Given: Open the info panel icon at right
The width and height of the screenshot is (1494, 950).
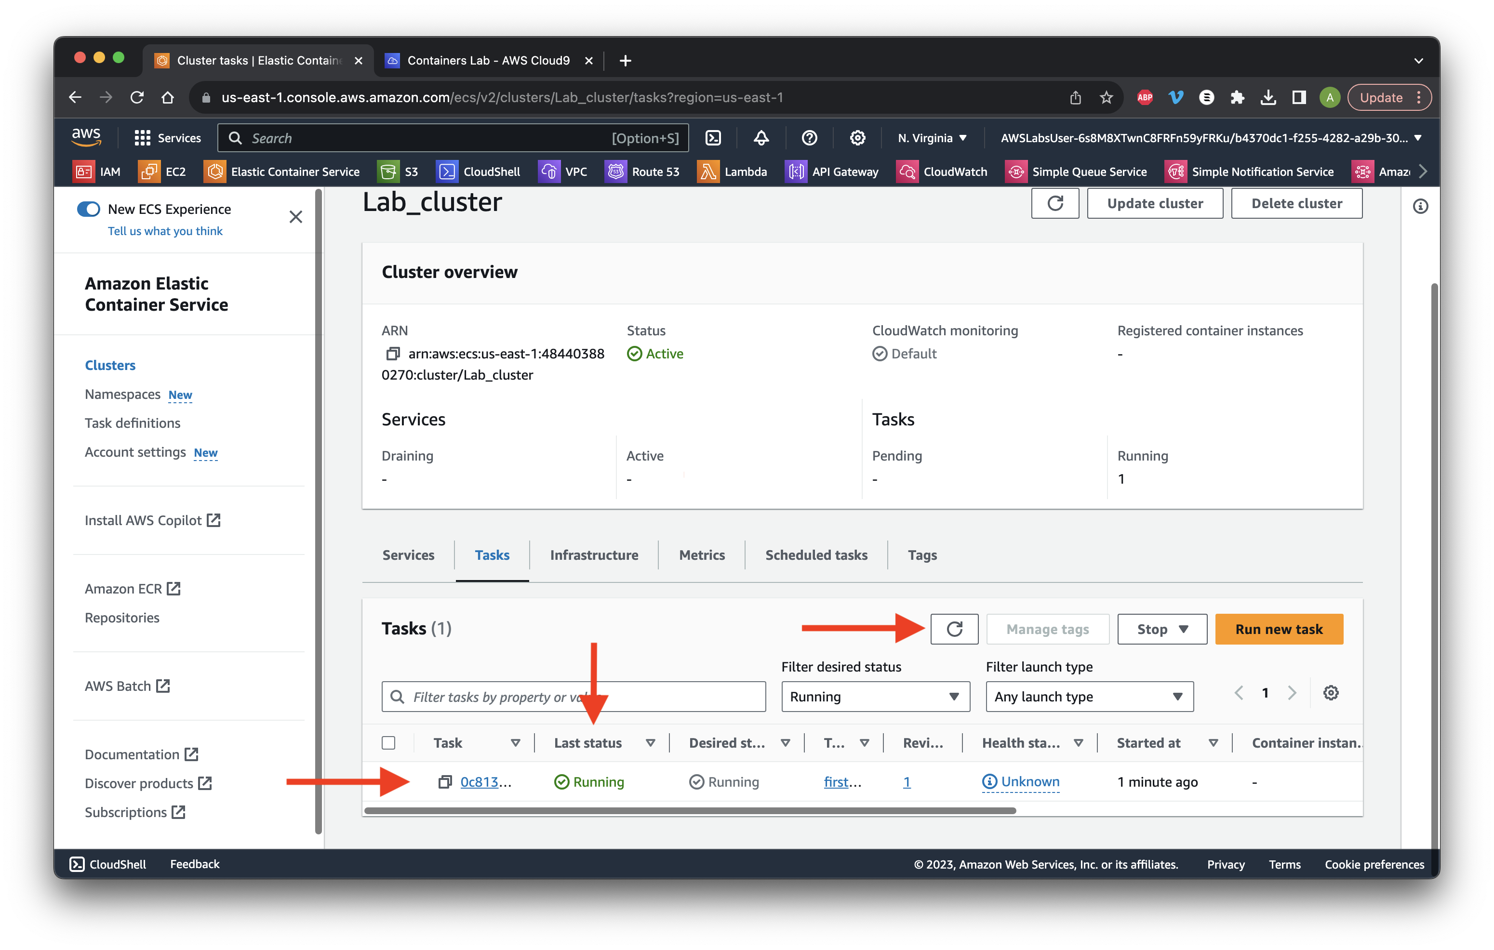Looking at the screenshot, I should pos(1420,206).
